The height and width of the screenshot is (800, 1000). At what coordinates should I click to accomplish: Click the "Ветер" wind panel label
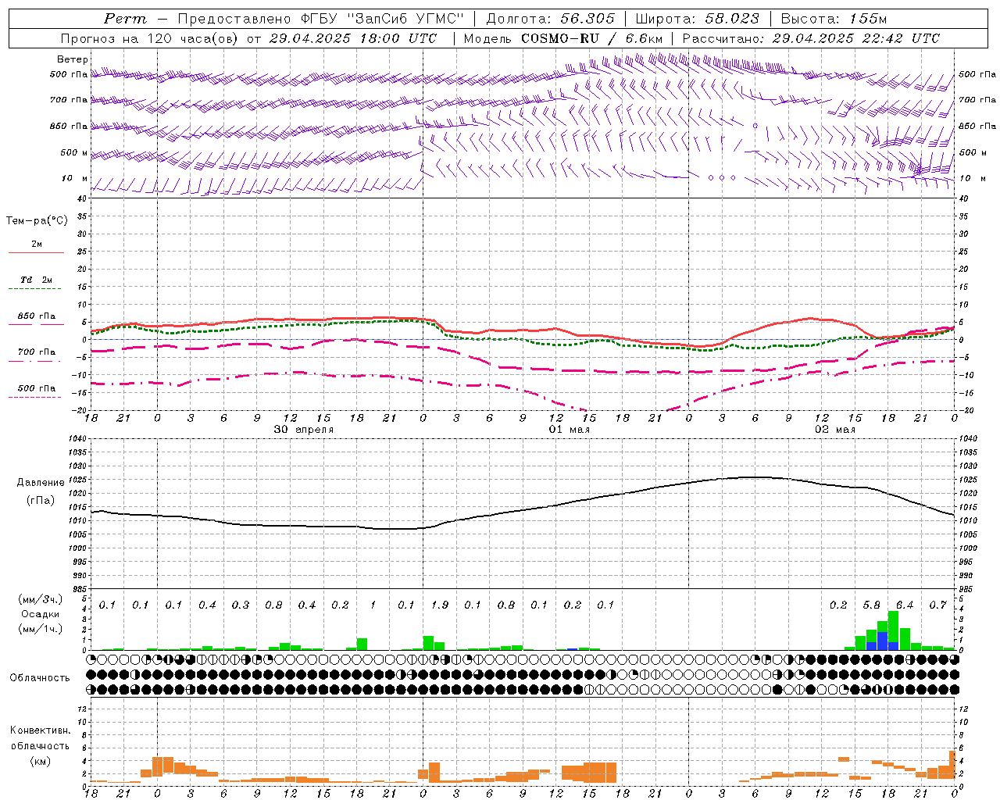(x=73, y=59)
